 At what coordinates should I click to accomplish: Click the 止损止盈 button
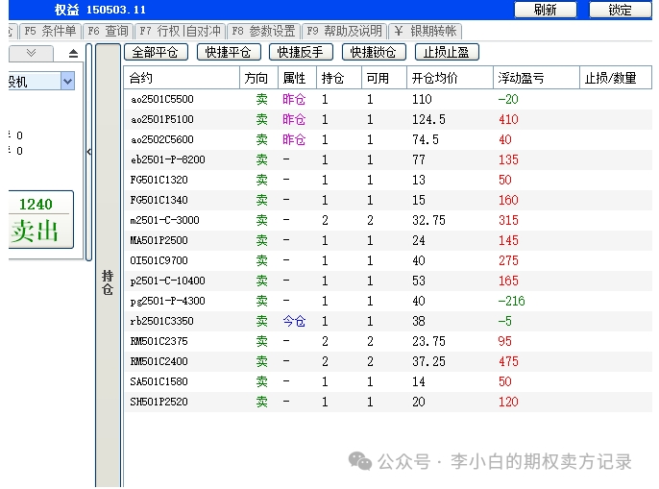tap(447, 52)
